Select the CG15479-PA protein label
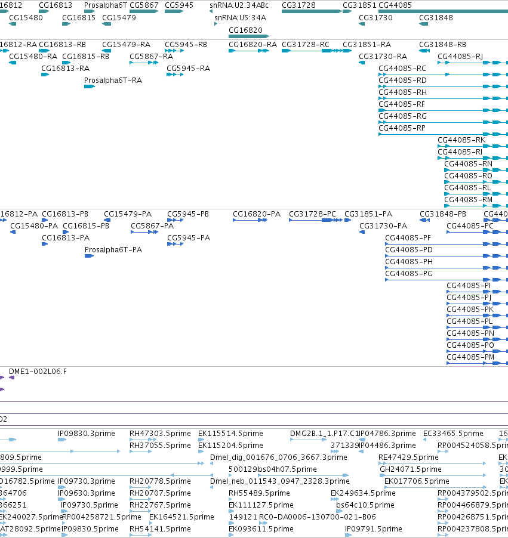 127,214
